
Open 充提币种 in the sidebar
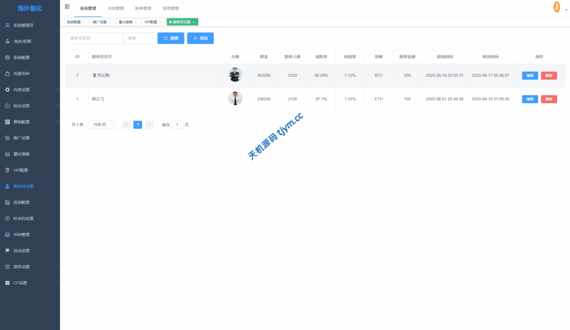21,74
